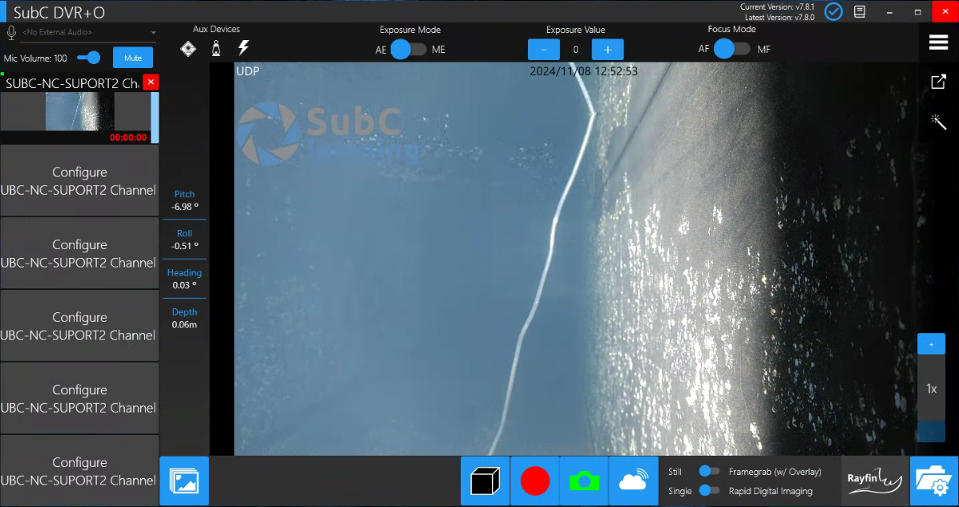Pop out the video window

[938, 82]
